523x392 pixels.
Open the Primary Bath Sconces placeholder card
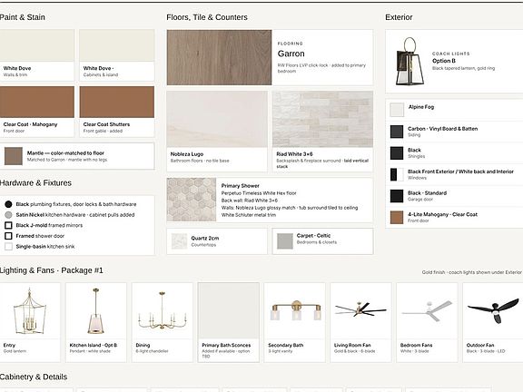click(229, 322)
